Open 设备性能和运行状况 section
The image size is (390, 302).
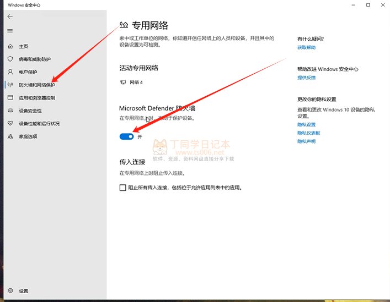coord(39,123)
